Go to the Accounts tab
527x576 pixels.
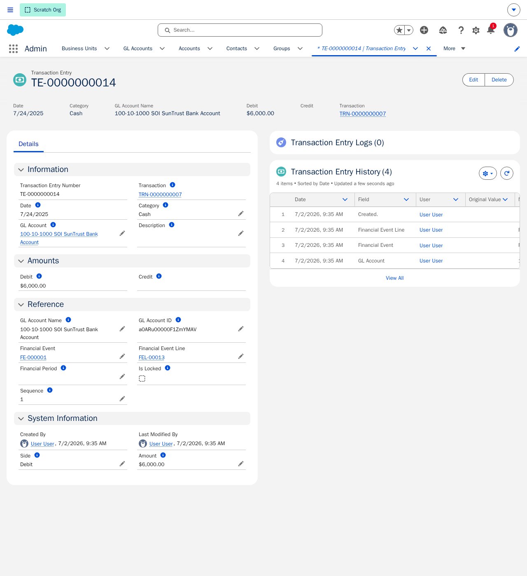(x=189, y=49)
